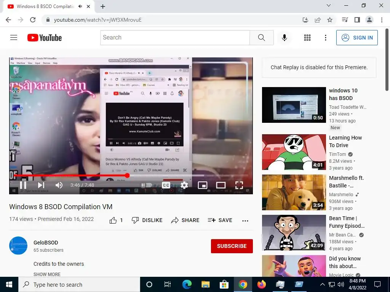
Task: Open the system volume control
Action: click(x=341, y=284)
